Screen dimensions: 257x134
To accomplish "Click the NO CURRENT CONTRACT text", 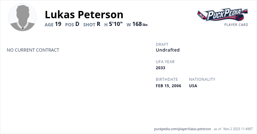I will point(33,50).
